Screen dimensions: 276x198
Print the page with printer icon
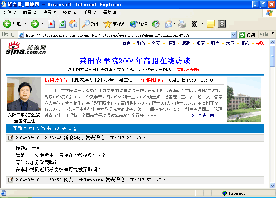[x=182, y=24]
